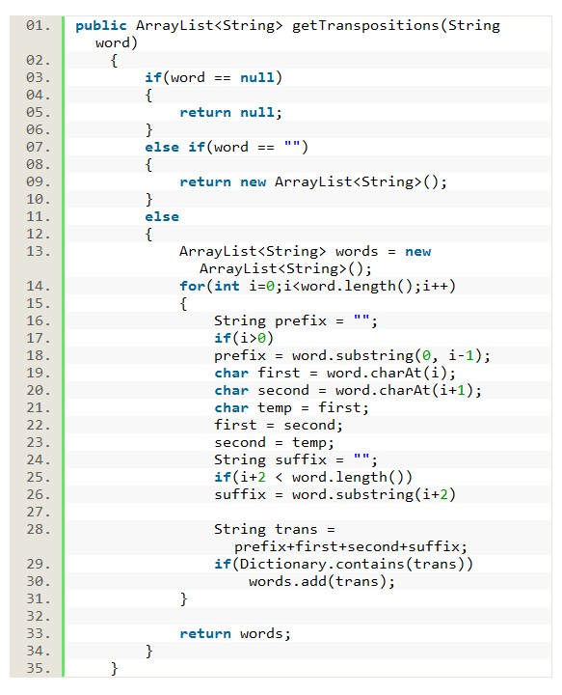Click 'word.substring(i+2)' on line 26
The height and width of the screenshot is (695, 562).
[x=373, y=494]
